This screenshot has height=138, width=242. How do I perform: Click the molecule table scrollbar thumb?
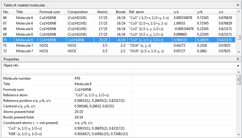238,37
